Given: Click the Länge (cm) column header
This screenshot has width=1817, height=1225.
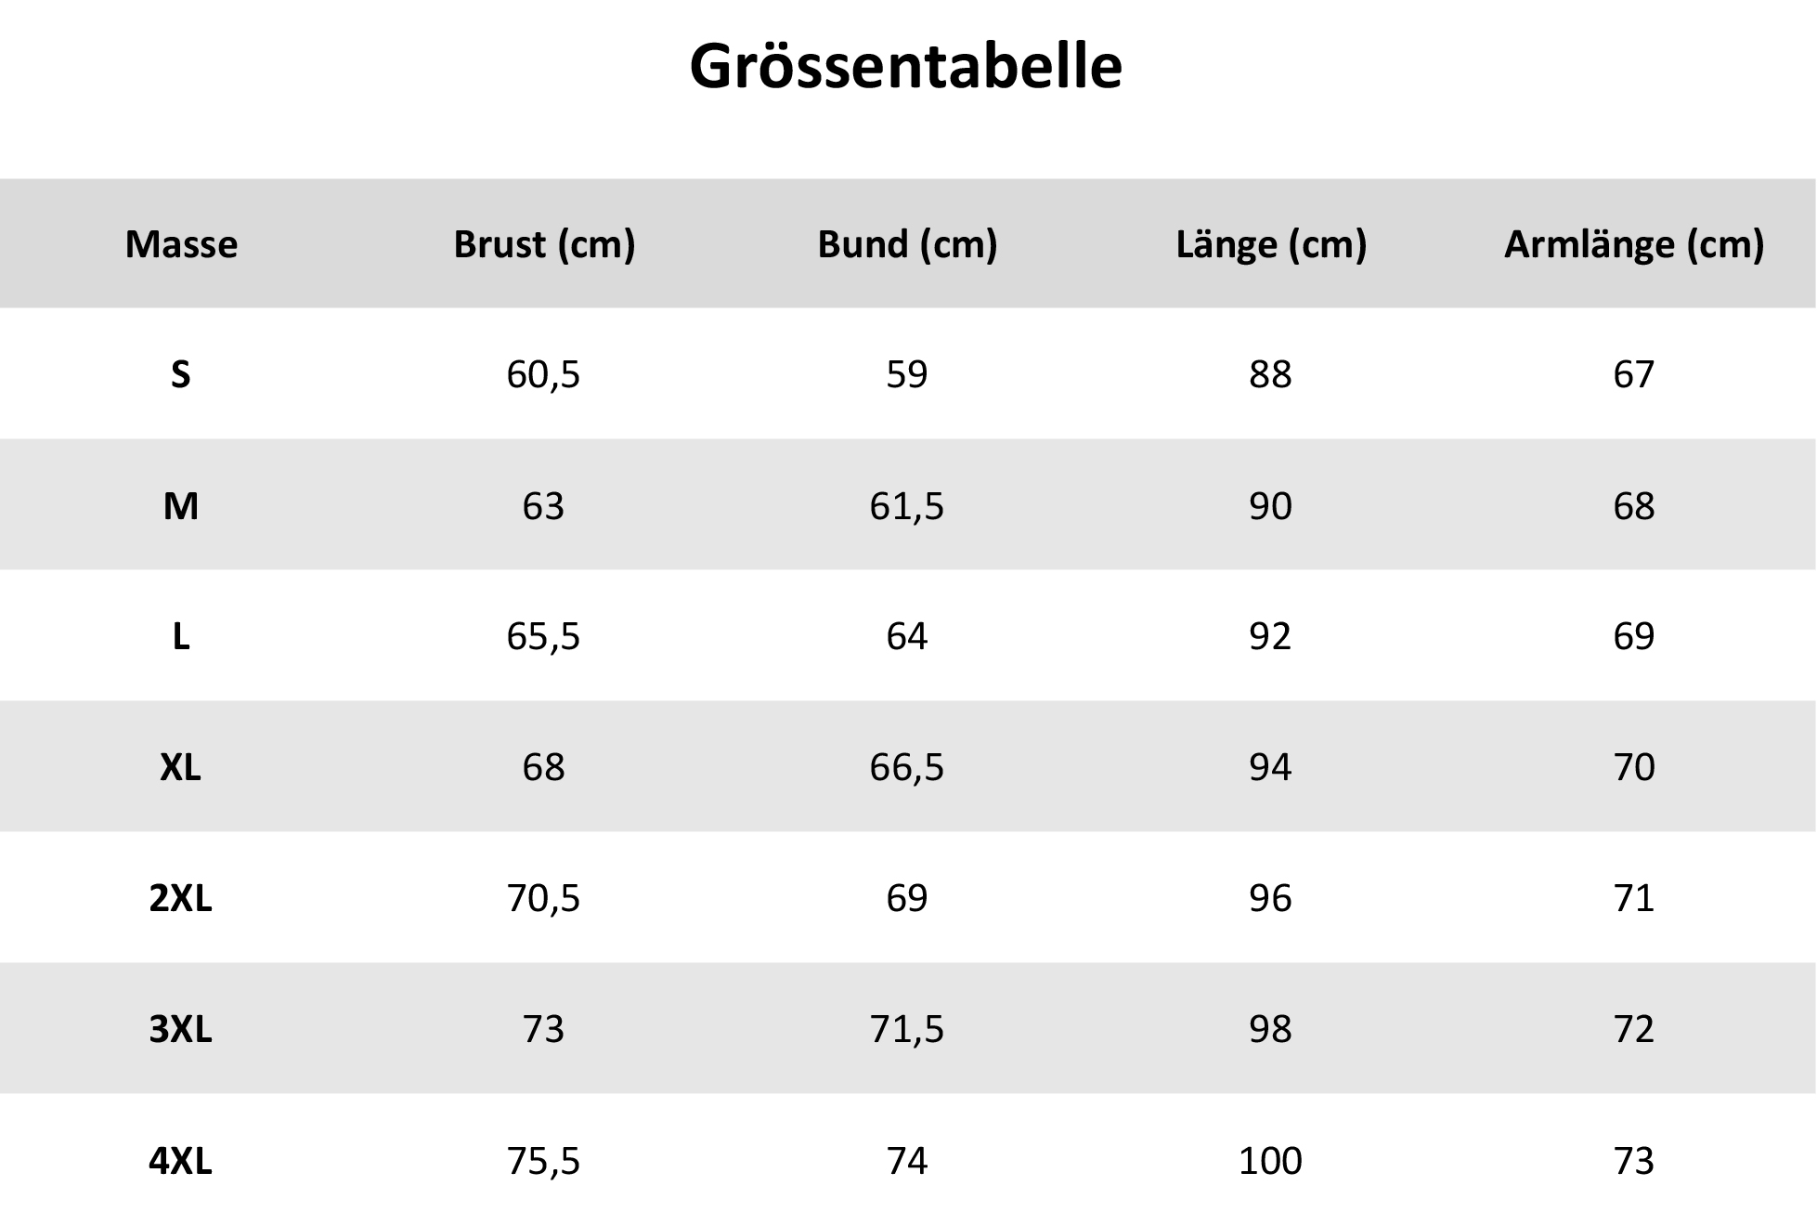Looking at the screenshot, I should point(1271,244).
